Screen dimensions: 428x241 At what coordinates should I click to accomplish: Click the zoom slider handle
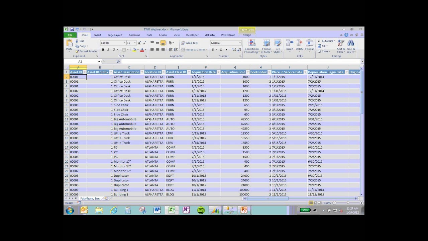[348, 203]
